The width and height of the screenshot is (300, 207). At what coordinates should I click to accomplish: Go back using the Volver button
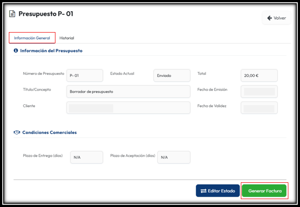point(276,18)
